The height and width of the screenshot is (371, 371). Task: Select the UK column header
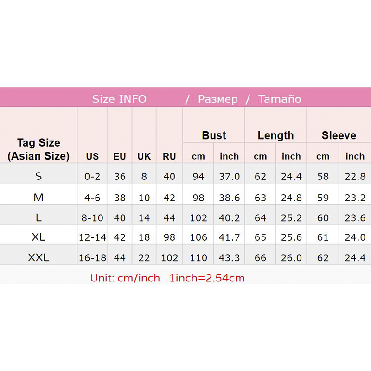click(144, 156)
